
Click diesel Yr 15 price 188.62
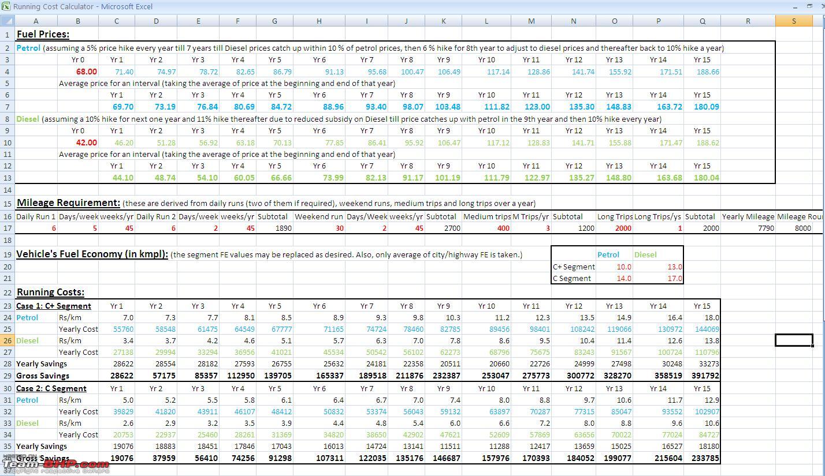(x=708, y=143)
